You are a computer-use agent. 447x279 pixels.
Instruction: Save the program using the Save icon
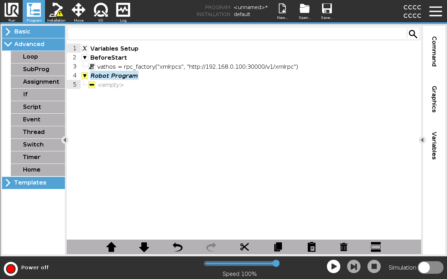coord(326,12)
